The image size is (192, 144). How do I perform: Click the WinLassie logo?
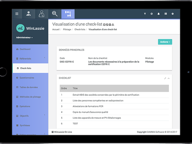pos(30,28)
